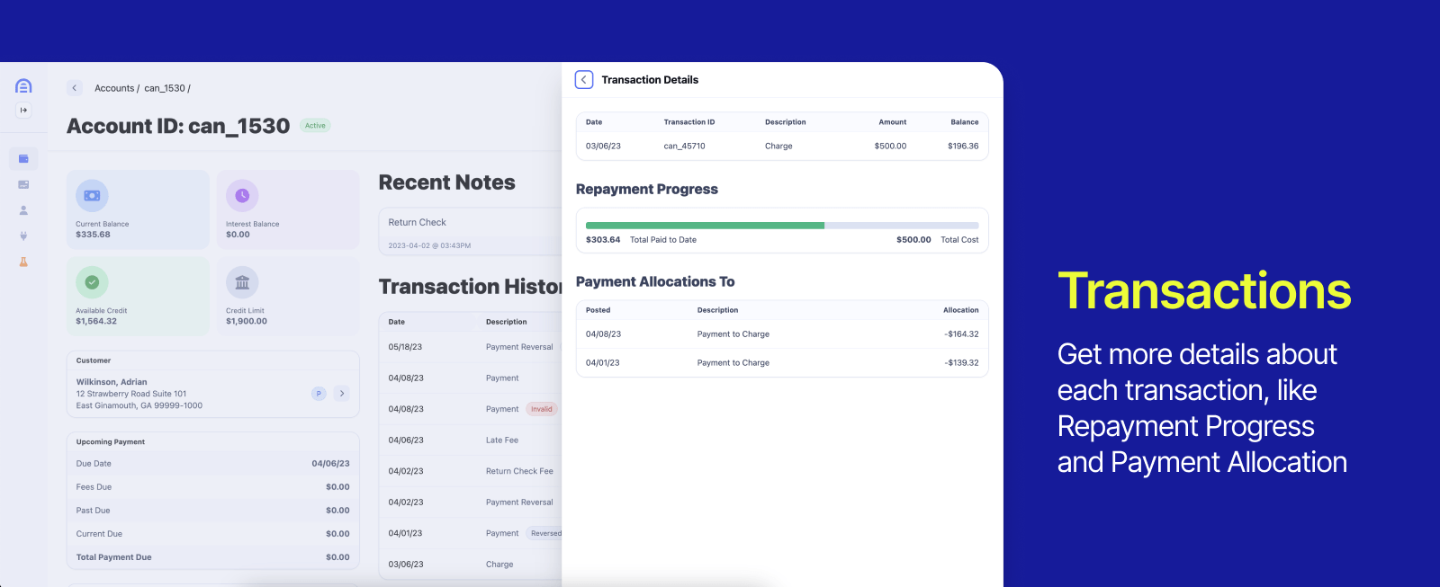Close Transaction Details with the back button
The width and height of the screenshot is (1440, 587).
pos(584,80)
